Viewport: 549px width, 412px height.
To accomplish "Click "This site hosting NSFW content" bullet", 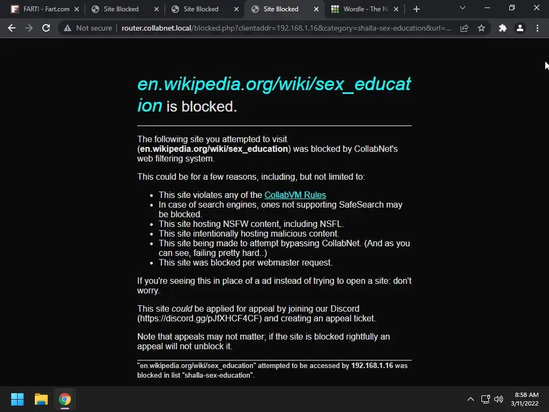I will coord(251,224).
